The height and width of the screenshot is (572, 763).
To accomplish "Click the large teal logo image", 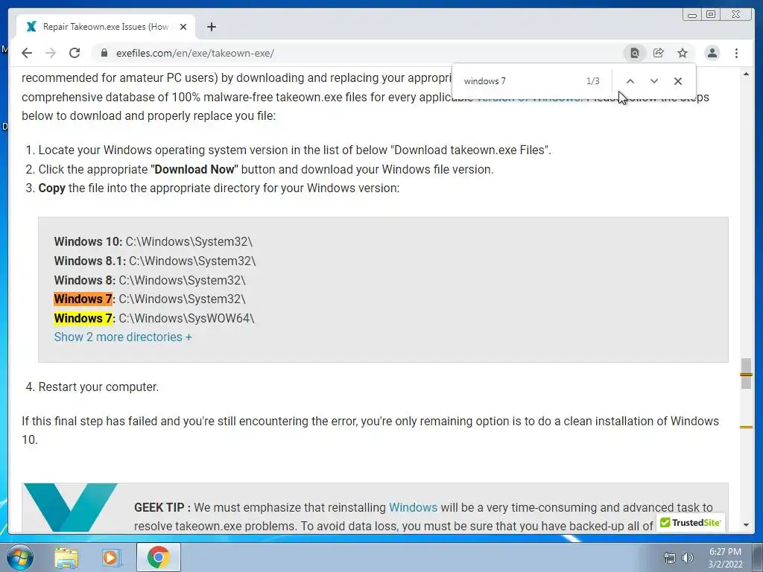I will point(71,507).
